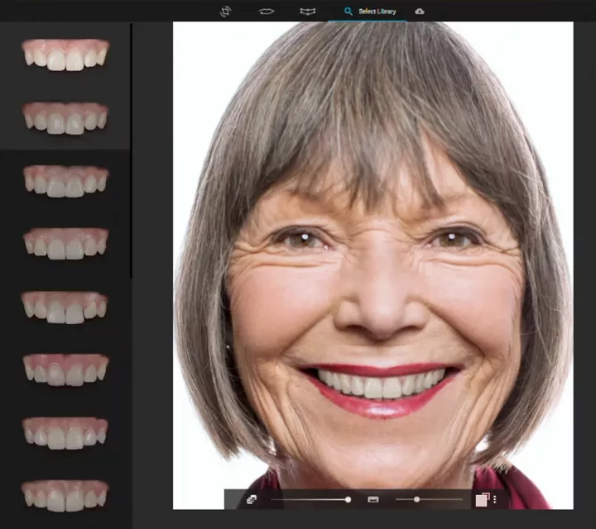Select the fifth teeth template thumbnail
Viewport: 596px width, 529px height.
tap(65, 306)
